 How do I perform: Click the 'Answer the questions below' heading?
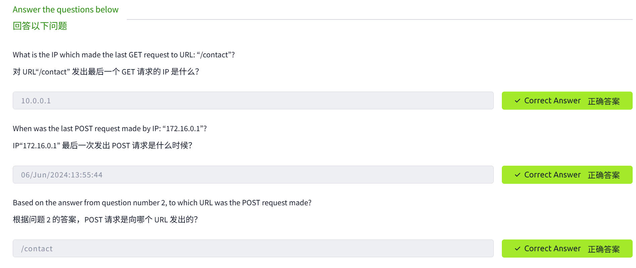(65, 10)
